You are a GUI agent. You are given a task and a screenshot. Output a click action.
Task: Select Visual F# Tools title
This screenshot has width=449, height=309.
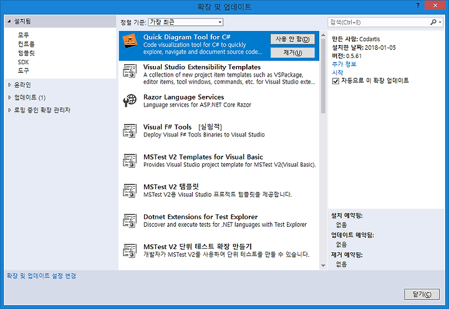coord(167,127)
